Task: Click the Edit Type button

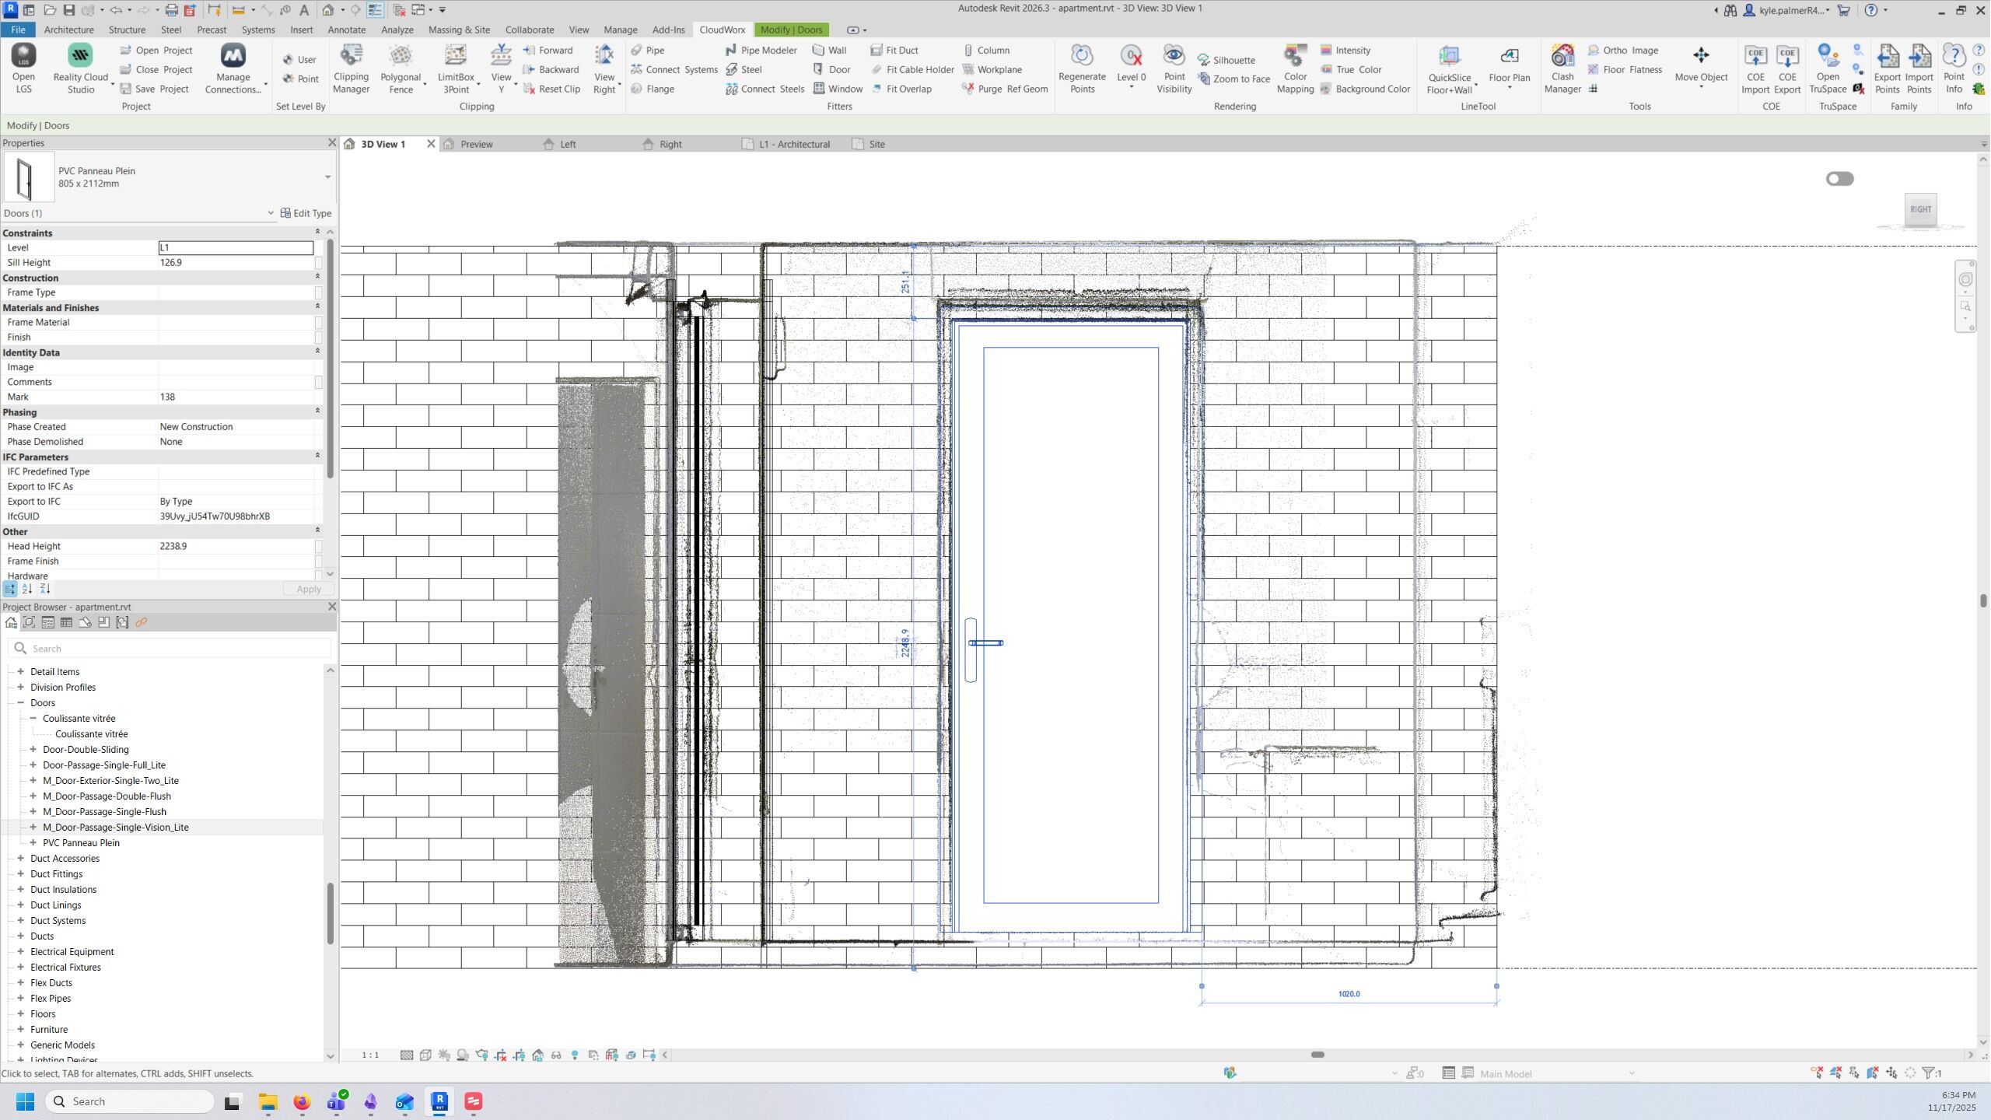Action: point(306,213)
